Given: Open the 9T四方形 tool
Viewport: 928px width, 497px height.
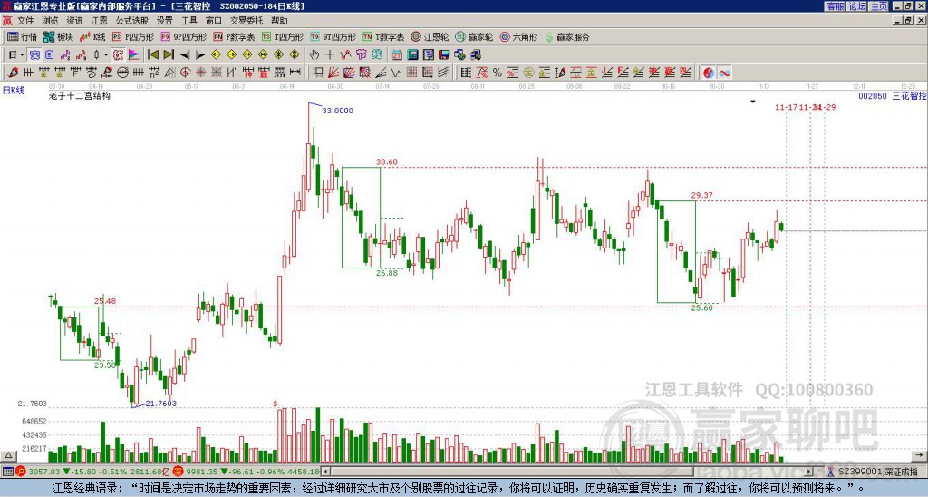Looking at the screenshot, I should (333, 36).
